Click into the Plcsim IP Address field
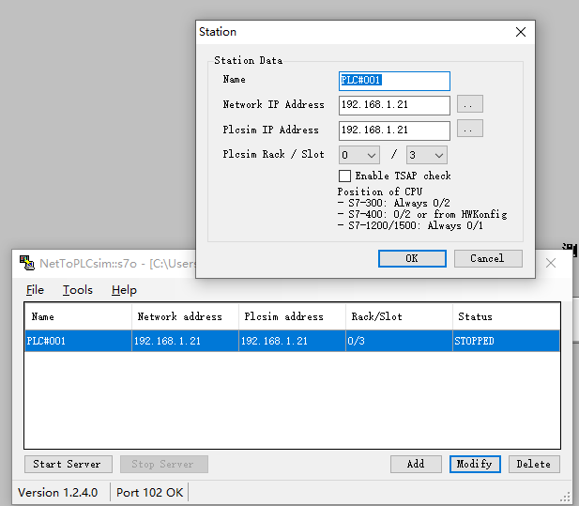The width and height of the screenshot is (579, 506). [394, 130]
